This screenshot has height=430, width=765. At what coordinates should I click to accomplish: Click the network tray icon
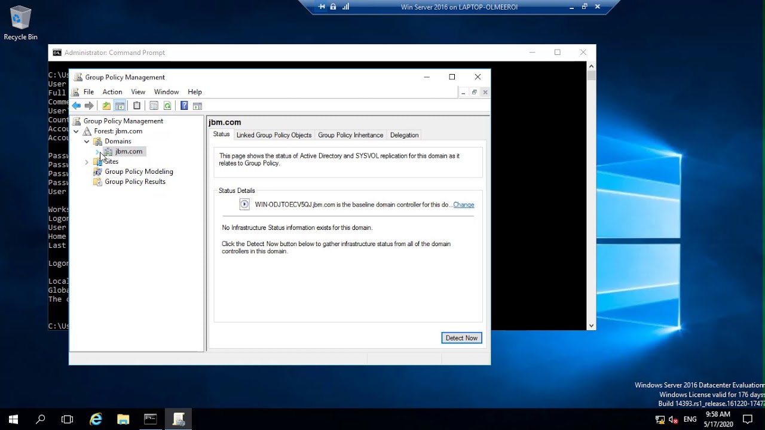point(660,419)
